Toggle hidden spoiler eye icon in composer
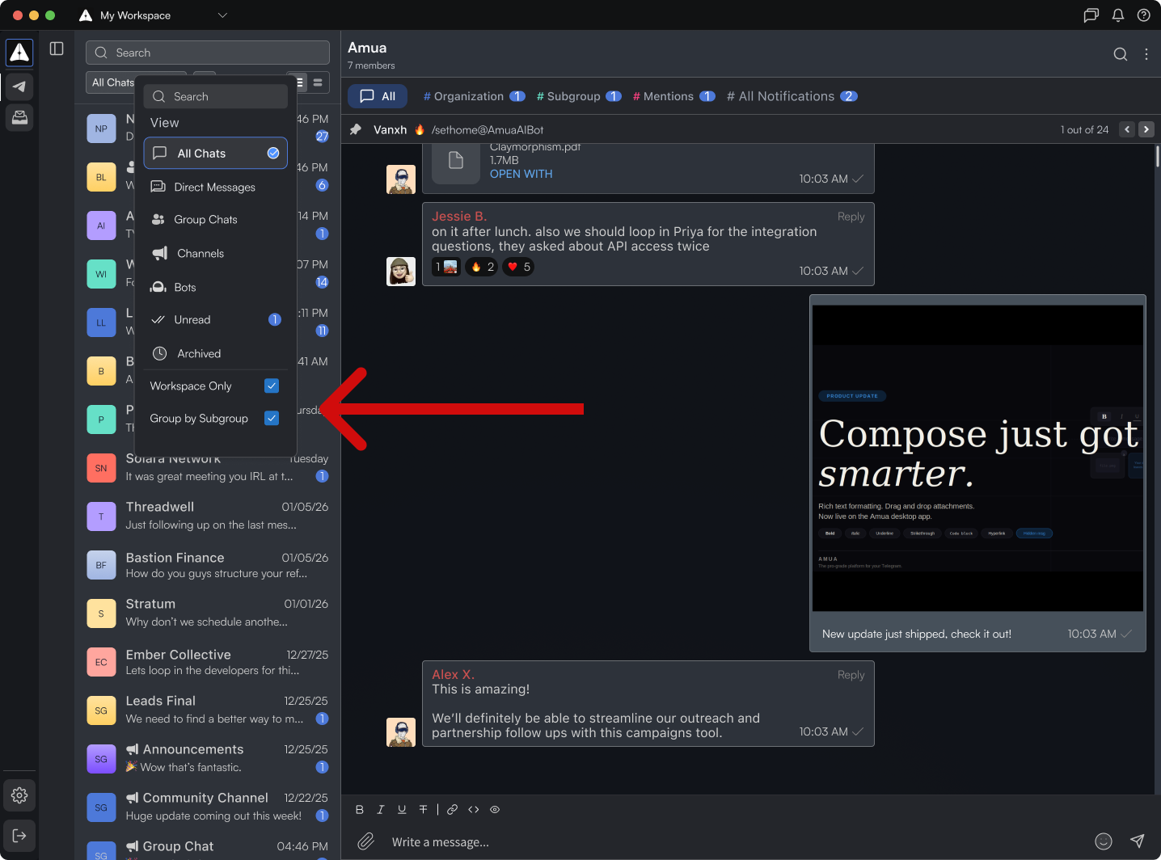Screen dimensions: 1161x860 tap(495, 809)
